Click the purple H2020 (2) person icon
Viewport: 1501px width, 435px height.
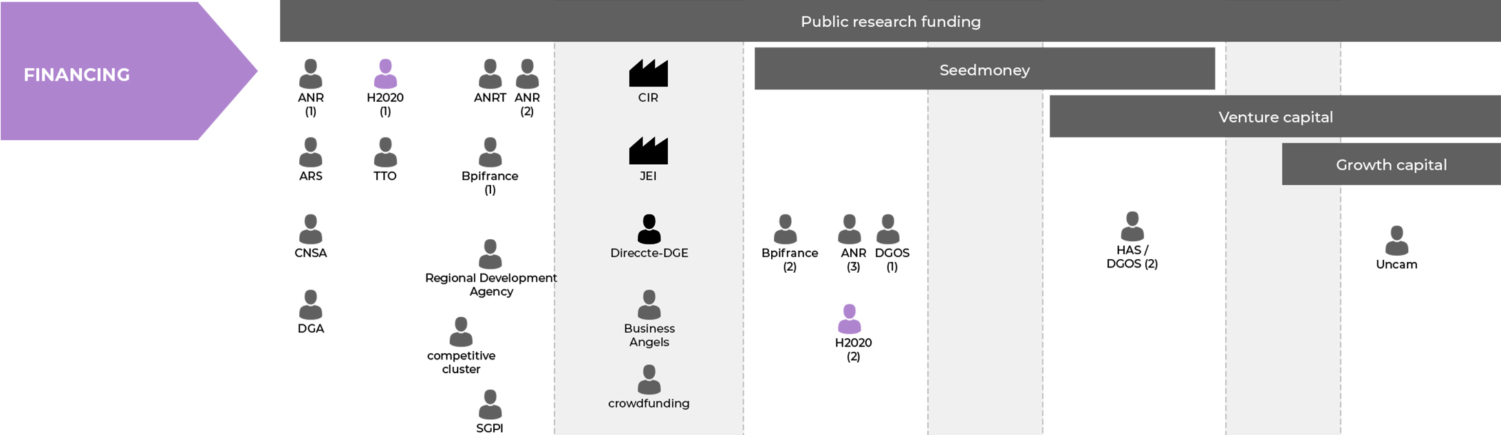[x=850, y=319]
